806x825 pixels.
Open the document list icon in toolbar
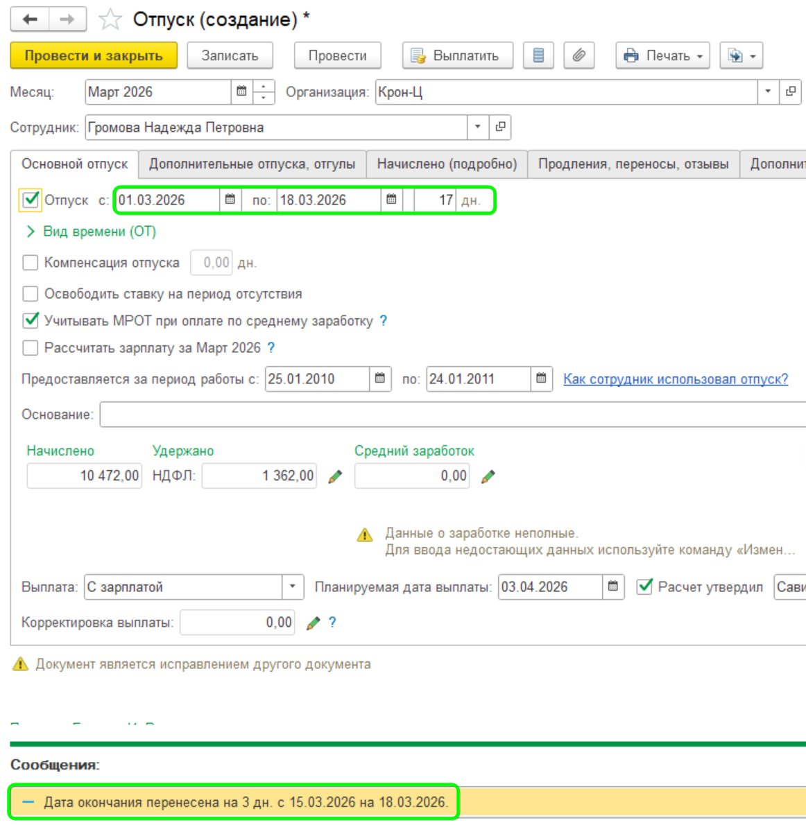pos(538,55)
